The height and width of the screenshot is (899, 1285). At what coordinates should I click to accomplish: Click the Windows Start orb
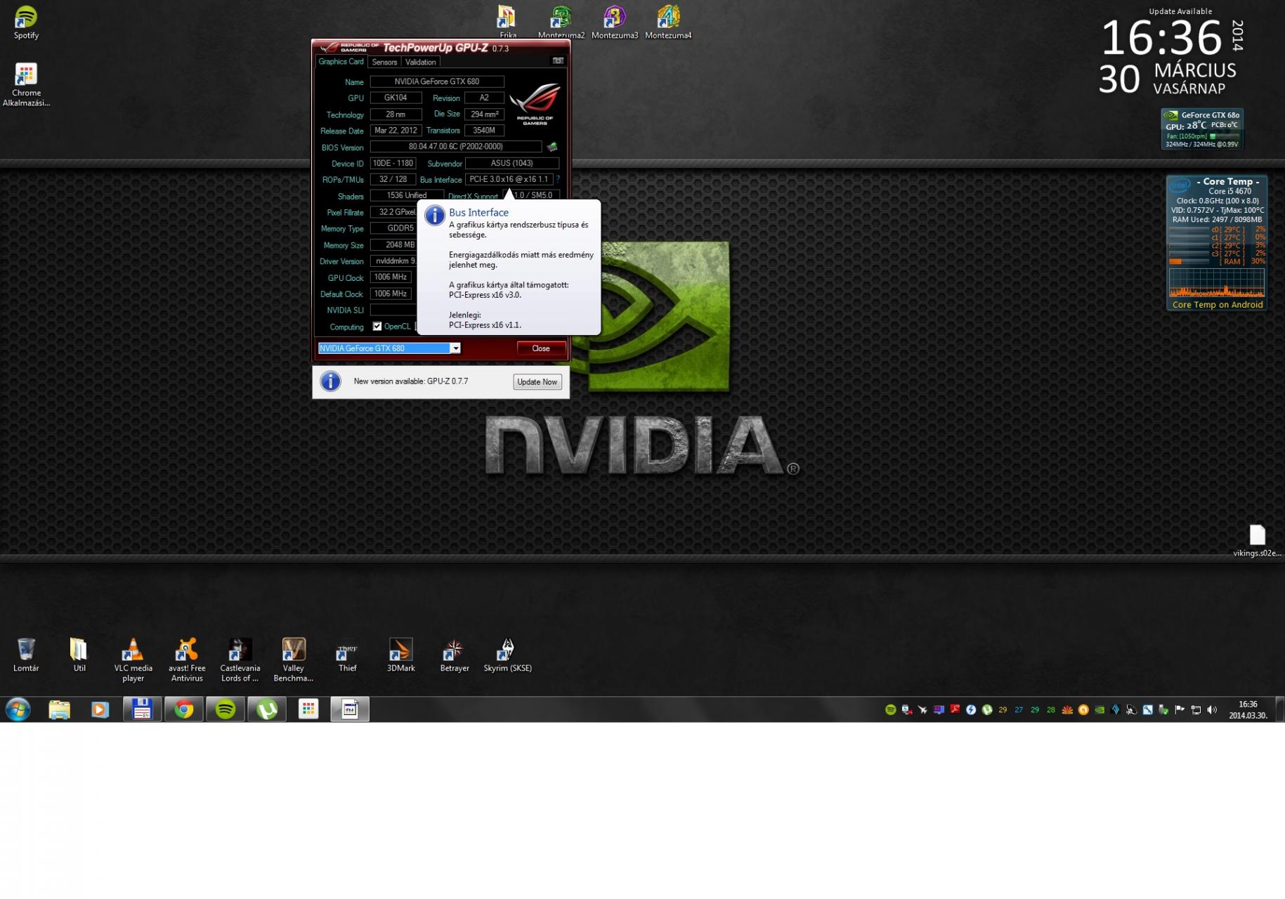click(x=18, y=709)
